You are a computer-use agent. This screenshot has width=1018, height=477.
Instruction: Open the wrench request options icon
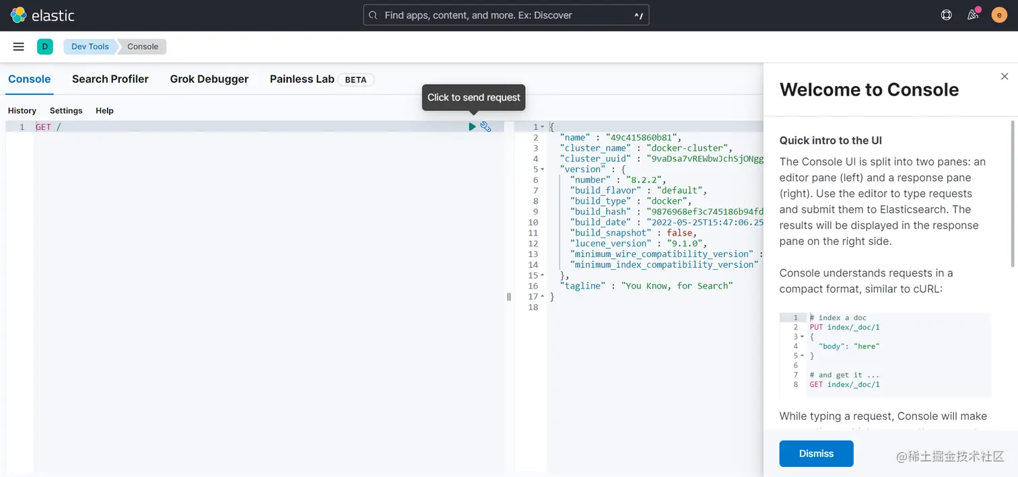point(485,126)
